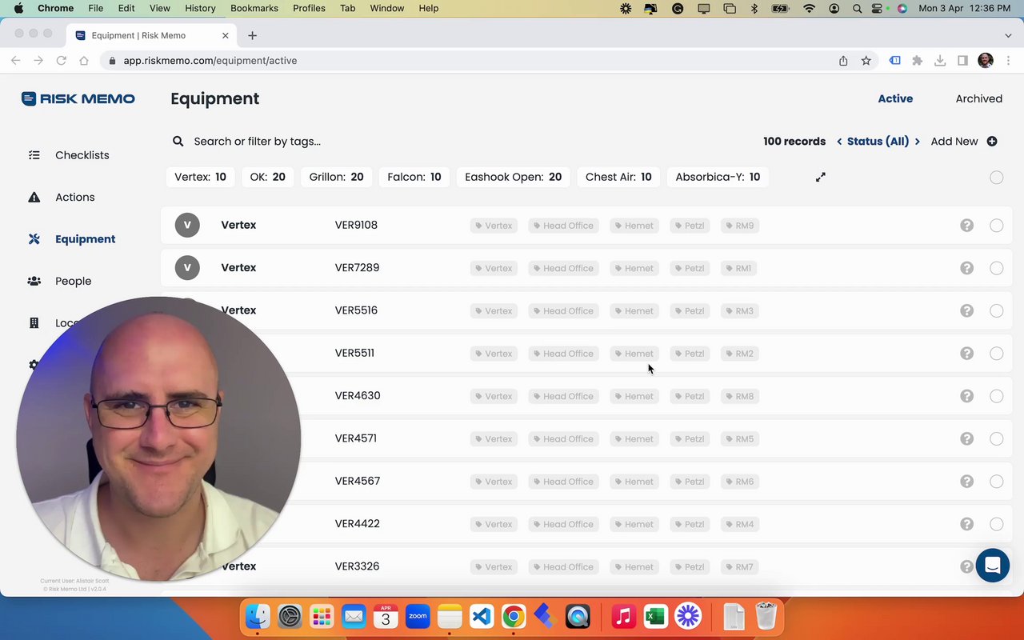Click the RM9 tag on VER9108 row
Image resolution: width=1024 pixels, height=640 pixels.
click(739, 226)
